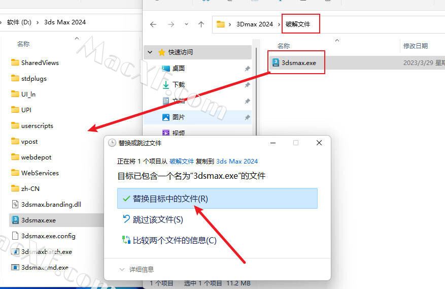The height and width of the screenshot is (289, 445).
Task: Close the 替换或跳过文件 dialog
Action: [x=319, y=143]
